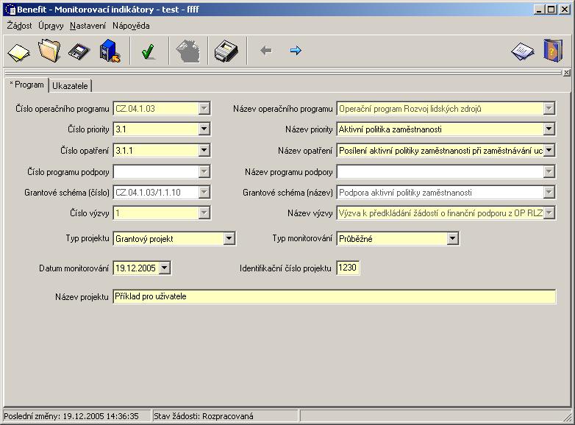575x425 pixels.
Task: Close the toolbar panel with small X
Action: pos(567,73)
